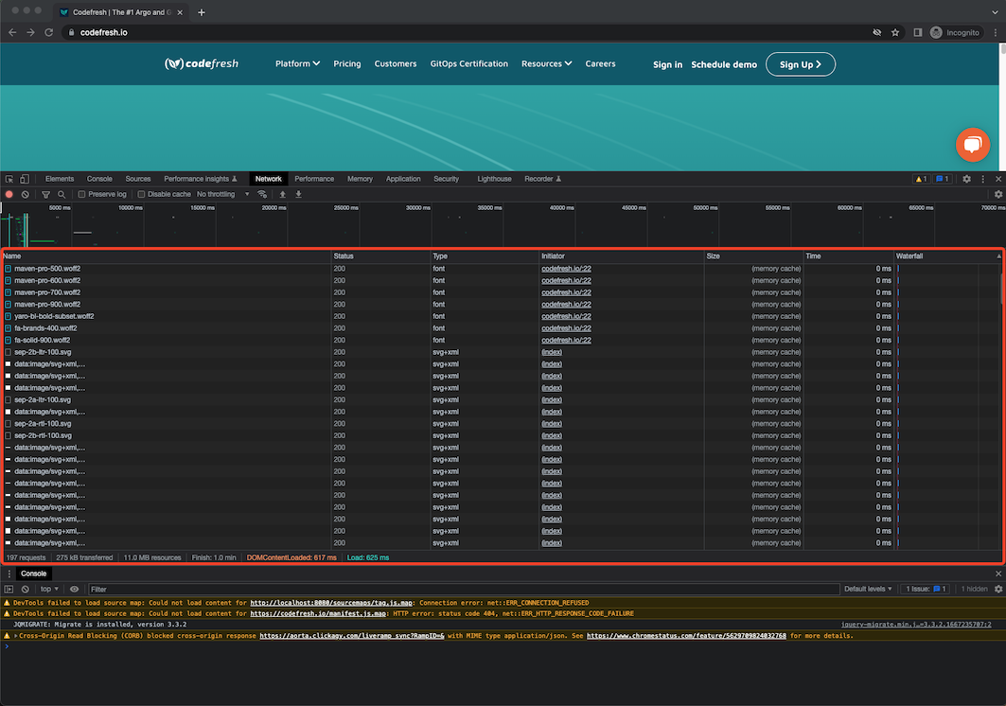Image resolution: width=1006 pixels, height=706 pixels.
Task: Toggle console live expression eye icon
Action: tap(75, 589)
